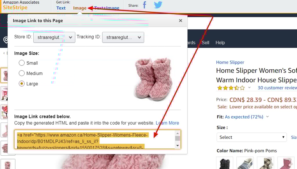This screenshot has height=169, width=297.
Task: Select the Small image size
Action: coord(21,63)
